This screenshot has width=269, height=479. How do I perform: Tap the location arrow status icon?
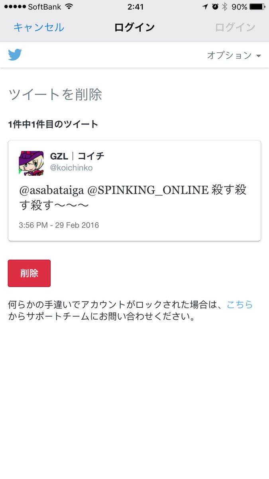(205, 7)
